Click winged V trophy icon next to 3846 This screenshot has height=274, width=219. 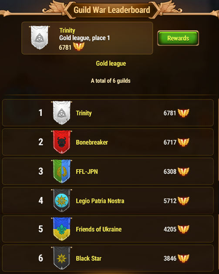[x=183, y=258]
